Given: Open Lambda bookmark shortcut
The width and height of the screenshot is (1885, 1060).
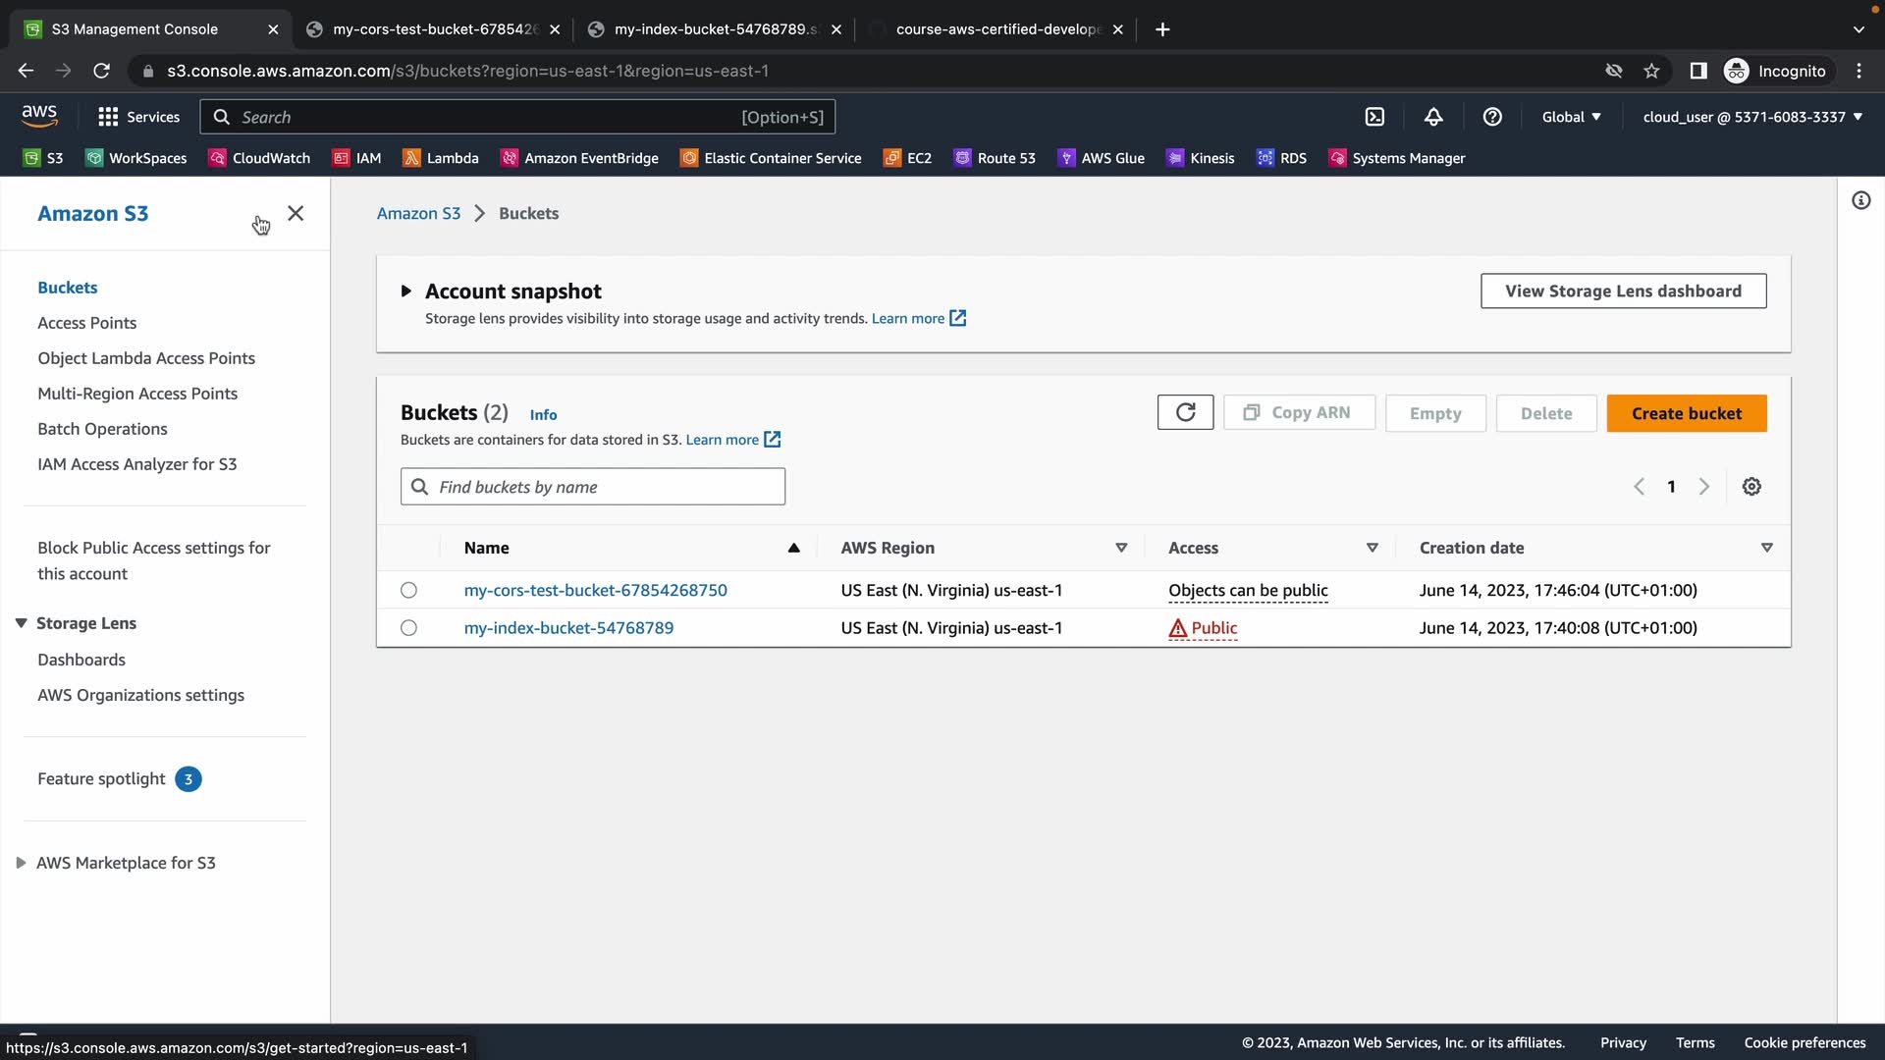Looking at the screenshot, I should click(x=441, y=158).
